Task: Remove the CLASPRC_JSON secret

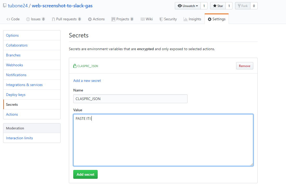Action: (245, 66)
